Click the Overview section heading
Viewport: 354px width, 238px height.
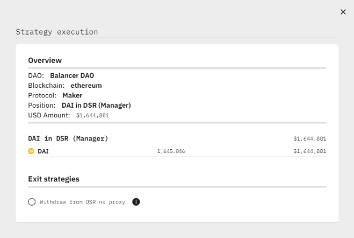45,60
